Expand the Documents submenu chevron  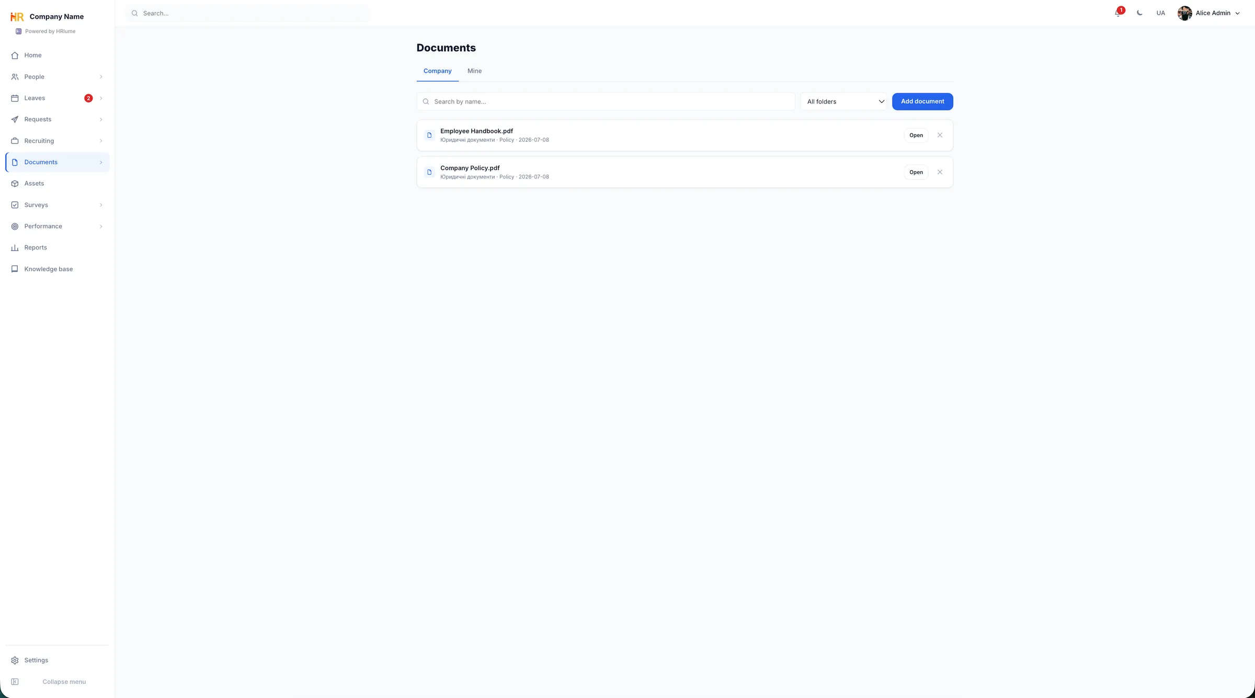(101, 162)
